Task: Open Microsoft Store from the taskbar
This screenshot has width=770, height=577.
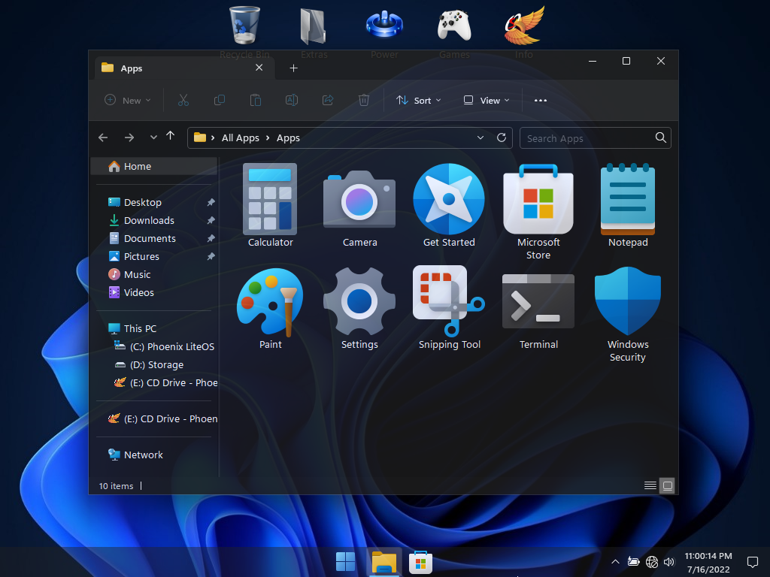Action: tap(420, 561)
